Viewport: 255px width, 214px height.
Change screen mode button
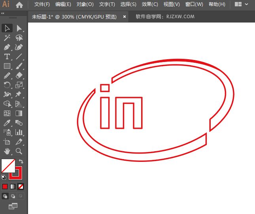[x=13, y=206]
